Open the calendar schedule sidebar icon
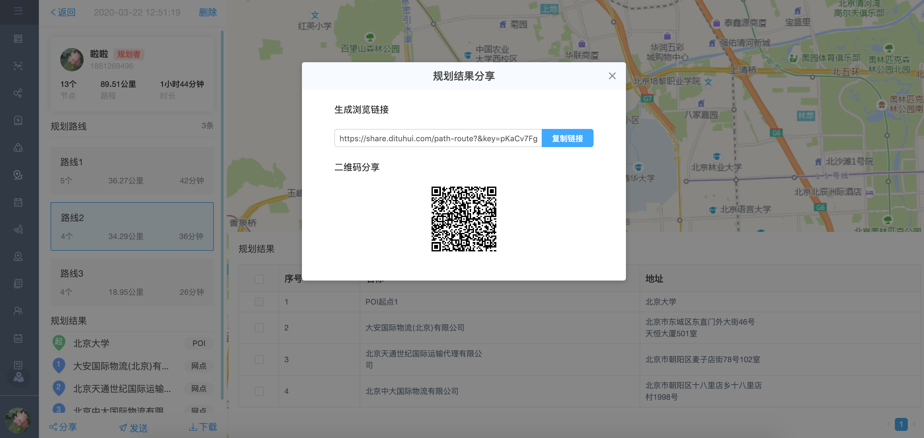This screenshot has width=924, height=438. [18, 202]
